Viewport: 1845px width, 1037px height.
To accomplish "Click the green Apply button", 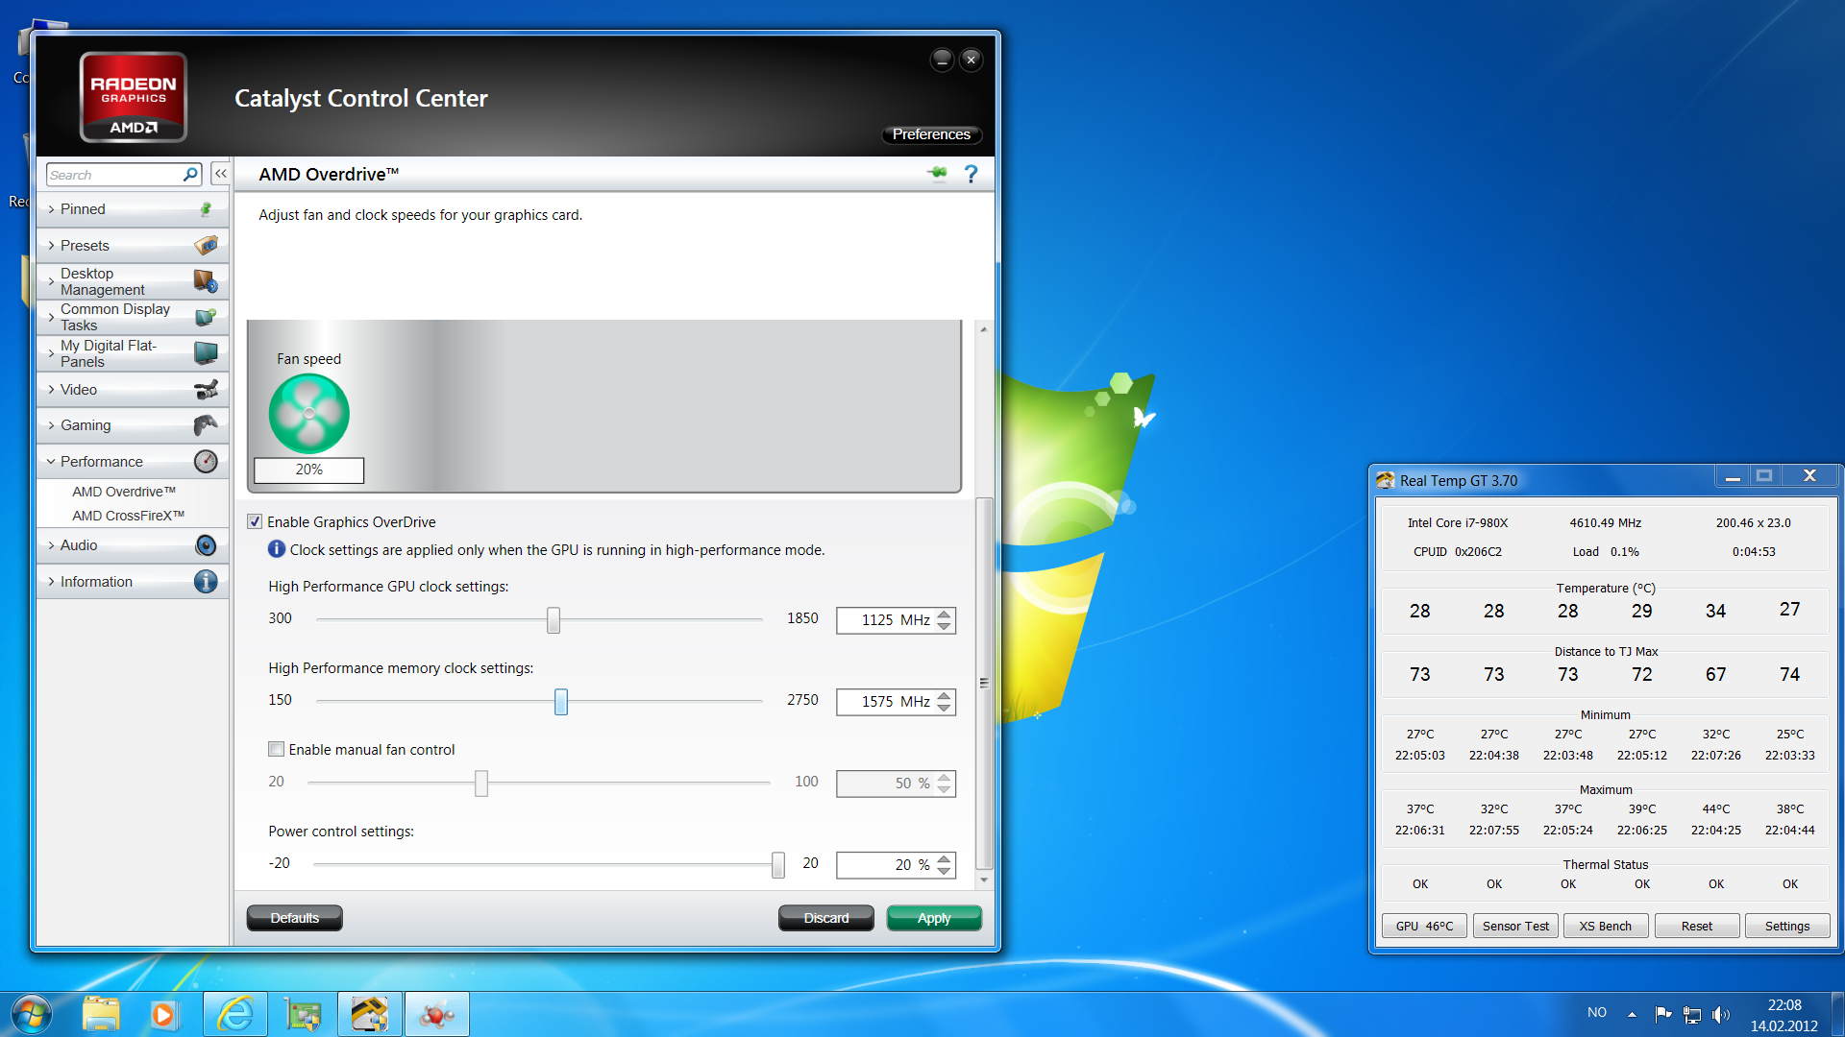I will click(x=934, y=918).
